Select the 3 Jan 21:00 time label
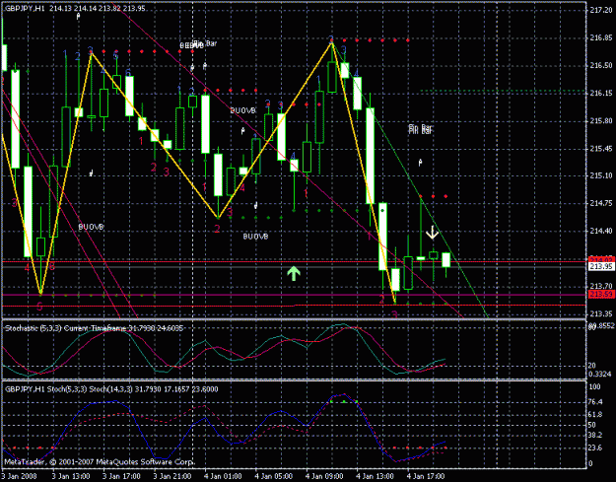Viewport: 616px width, 482px height. pyautogui.click(x=171, y=476)
